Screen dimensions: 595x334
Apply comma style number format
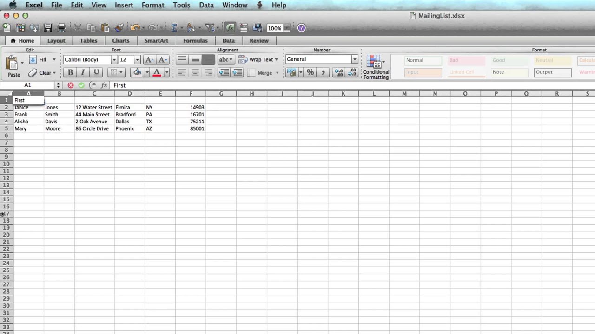(x=323, y=72)
